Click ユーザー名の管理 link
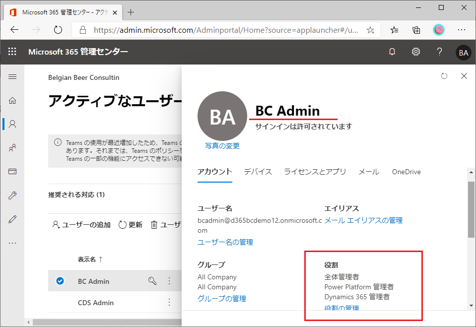Screen dimensions: 476x327 pos(225,242)
